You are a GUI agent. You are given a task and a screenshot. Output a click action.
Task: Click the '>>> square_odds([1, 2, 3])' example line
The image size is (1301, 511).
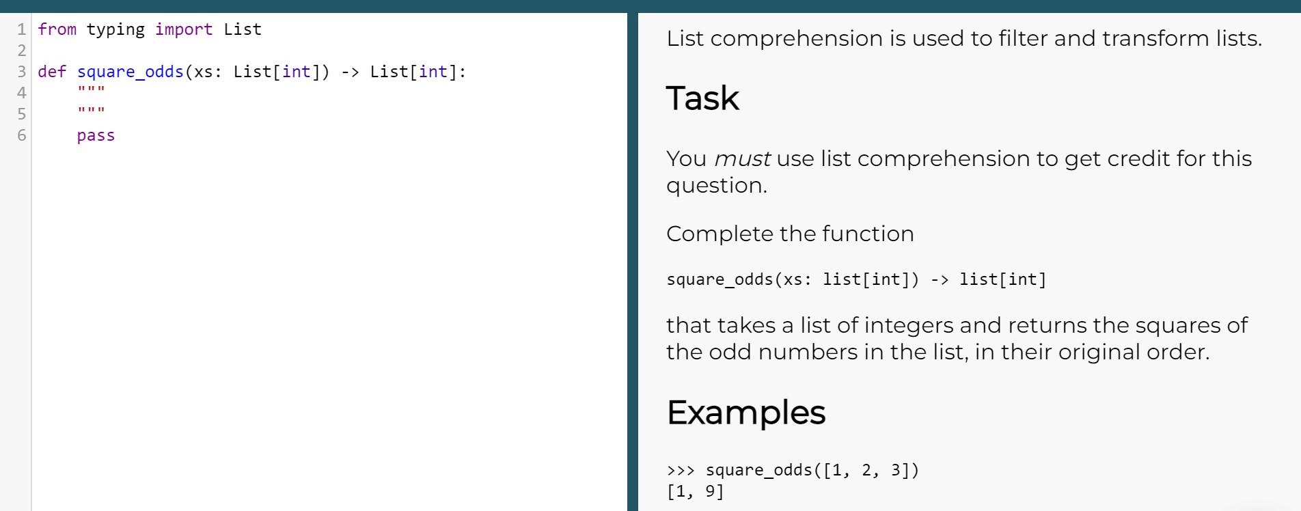point(793,470)
